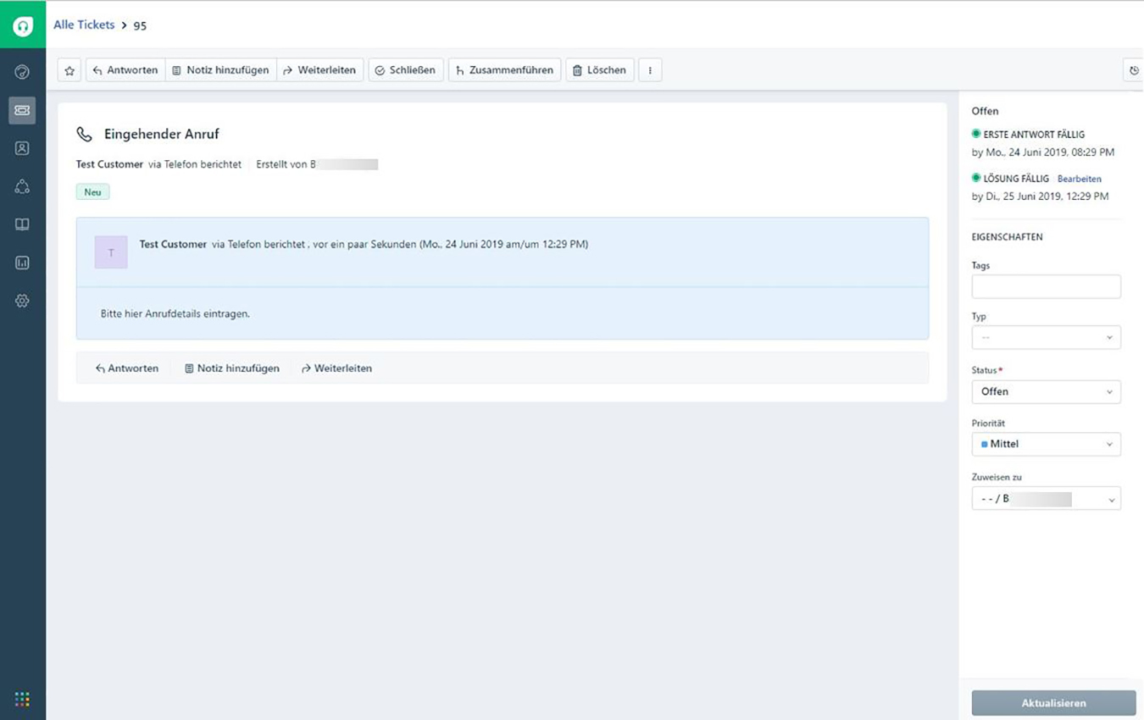The width and height of the screenshot is (1144, 720).
Task: Navigate back using the Alle Tickets breadcrumb
Action: pyautogui.click(x=84, y=25)
